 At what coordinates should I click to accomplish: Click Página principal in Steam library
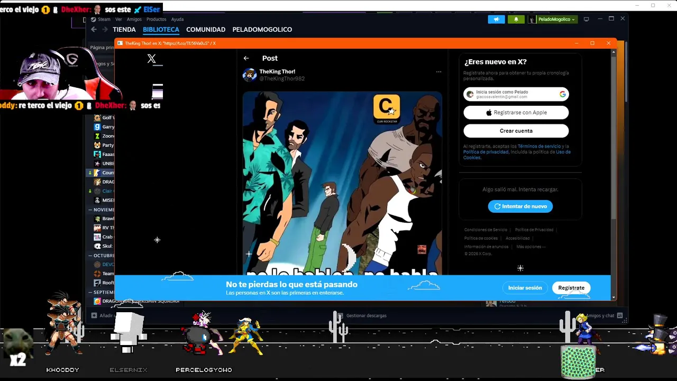tap(102, 48)
